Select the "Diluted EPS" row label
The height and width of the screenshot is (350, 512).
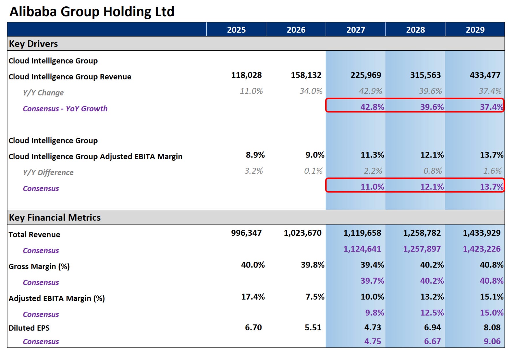(29, 328)
